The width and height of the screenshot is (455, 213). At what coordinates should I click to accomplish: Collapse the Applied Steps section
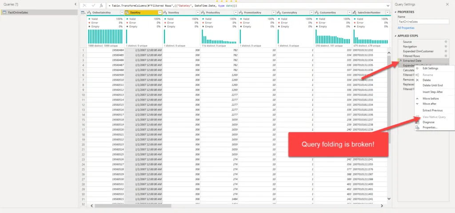click(x=396, y=35)
